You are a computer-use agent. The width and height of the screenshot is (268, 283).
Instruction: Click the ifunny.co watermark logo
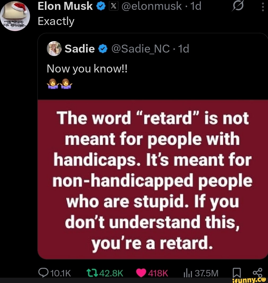pos(248,280)
